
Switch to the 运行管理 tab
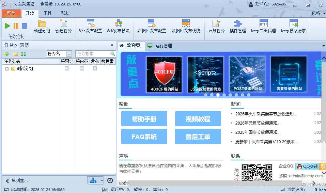(164, 46)
